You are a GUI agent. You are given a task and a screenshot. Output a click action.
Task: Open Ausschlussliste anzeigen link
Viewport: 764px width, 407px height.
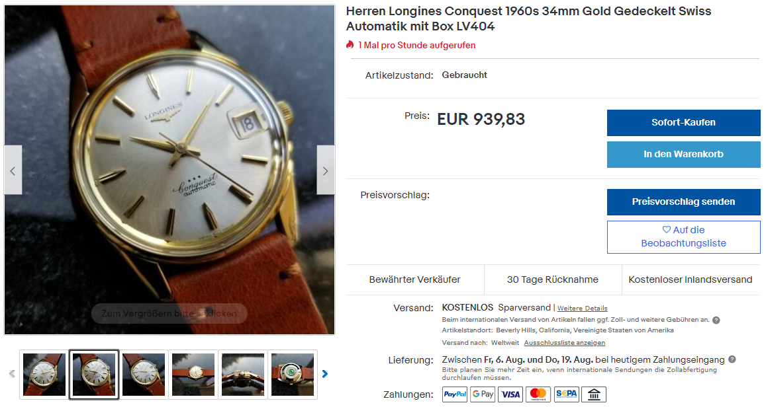click(564, 343)
